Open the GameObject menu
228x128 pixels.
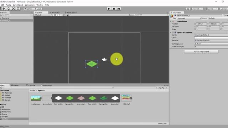[18, 5]
